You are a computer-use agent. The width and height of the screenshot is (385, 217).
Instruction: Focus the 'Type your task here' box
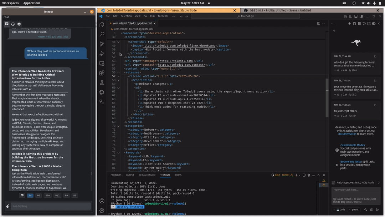pyautogui.click(x=356, y=196)
